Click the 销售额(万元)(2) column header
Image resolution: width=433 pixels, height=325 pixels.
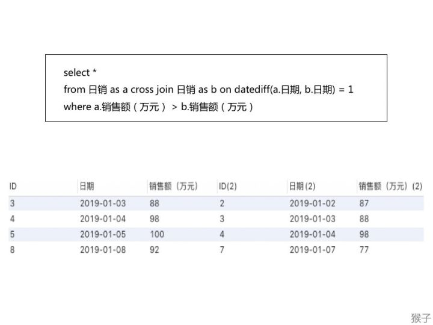click(x=390, y=186)
